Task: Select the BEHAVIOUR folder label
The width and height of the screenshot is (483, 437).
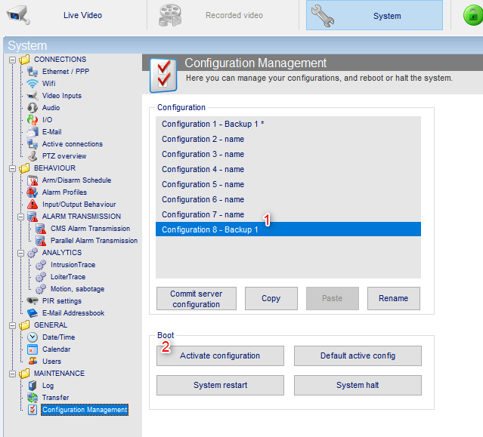Action: [55, 168]
